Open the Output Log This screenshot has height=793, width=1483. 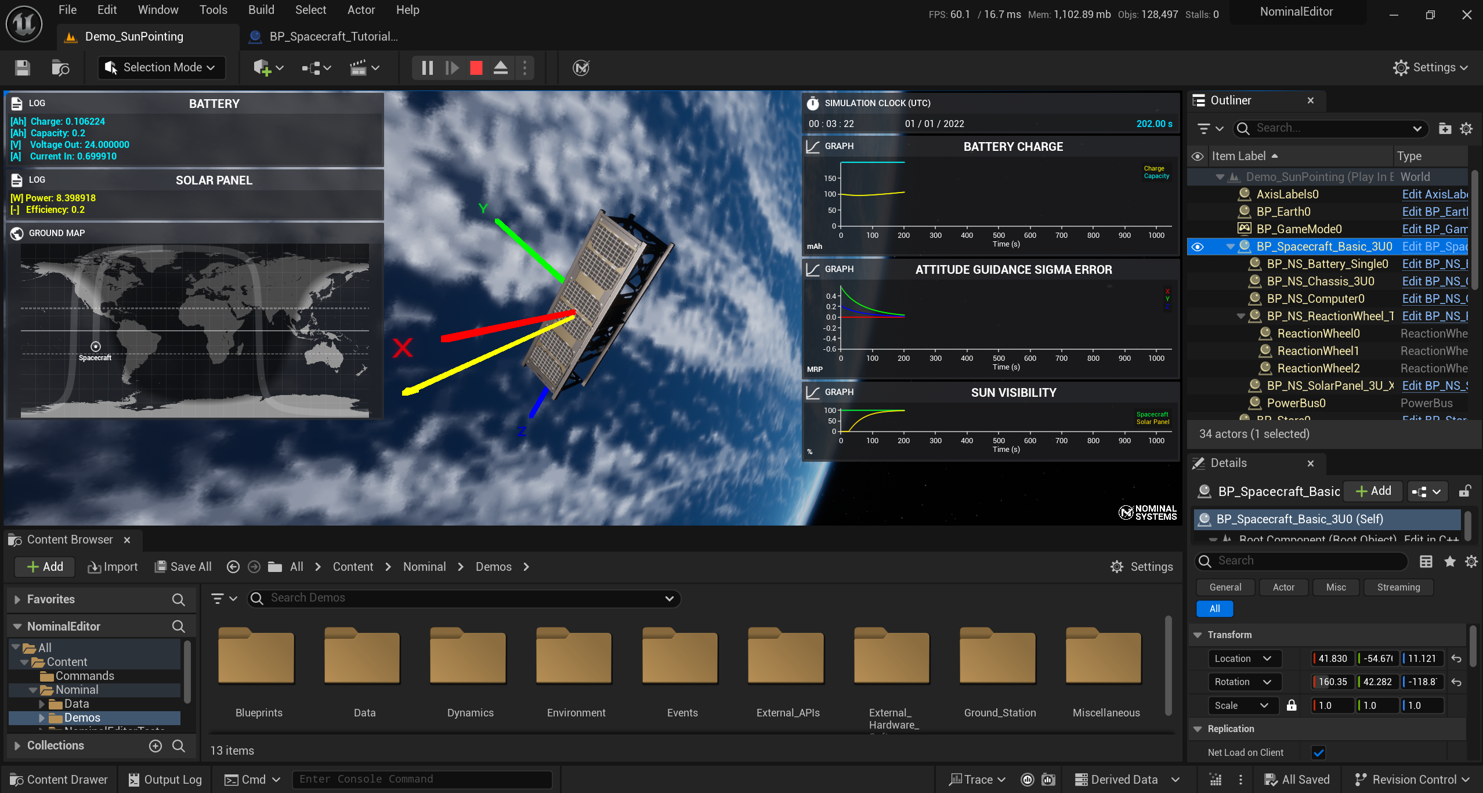click(165, 780)
